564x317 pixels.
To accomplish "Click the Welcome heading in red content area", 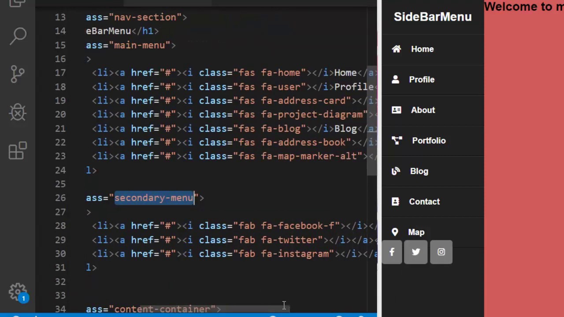I will pyautogui.click(x=523, y=7).
